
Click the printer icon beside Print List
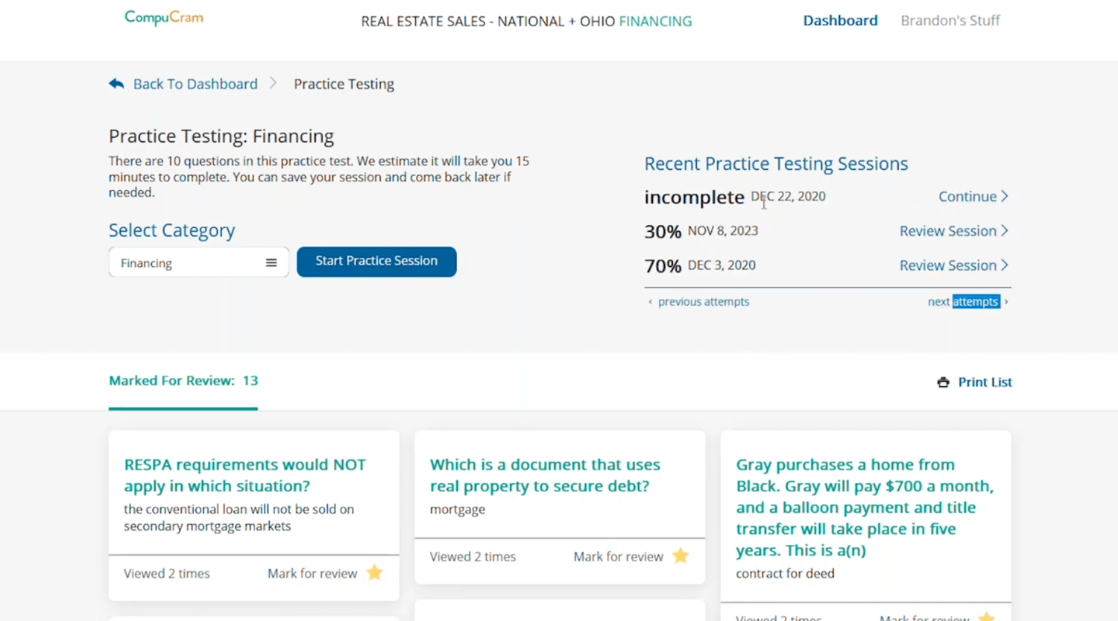pyautogui.click(x=943, y=382)
